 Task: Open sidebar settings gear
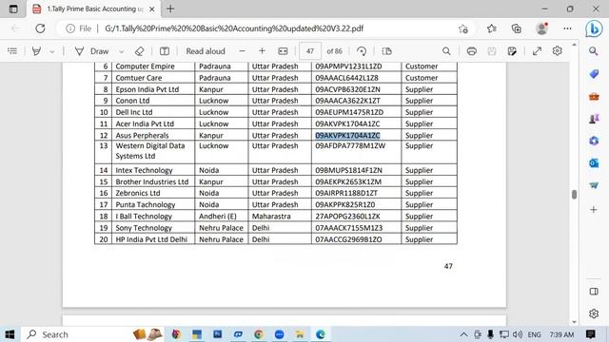(x=594, y=313)
